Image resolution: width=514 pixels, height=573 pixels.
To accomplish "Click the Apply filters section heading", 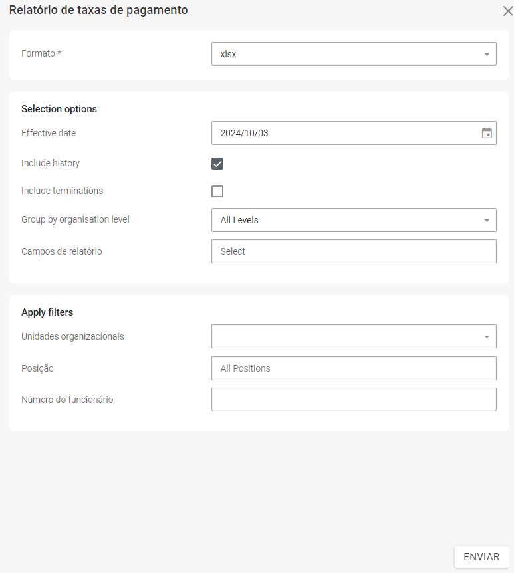I will (x=47, y=312).
